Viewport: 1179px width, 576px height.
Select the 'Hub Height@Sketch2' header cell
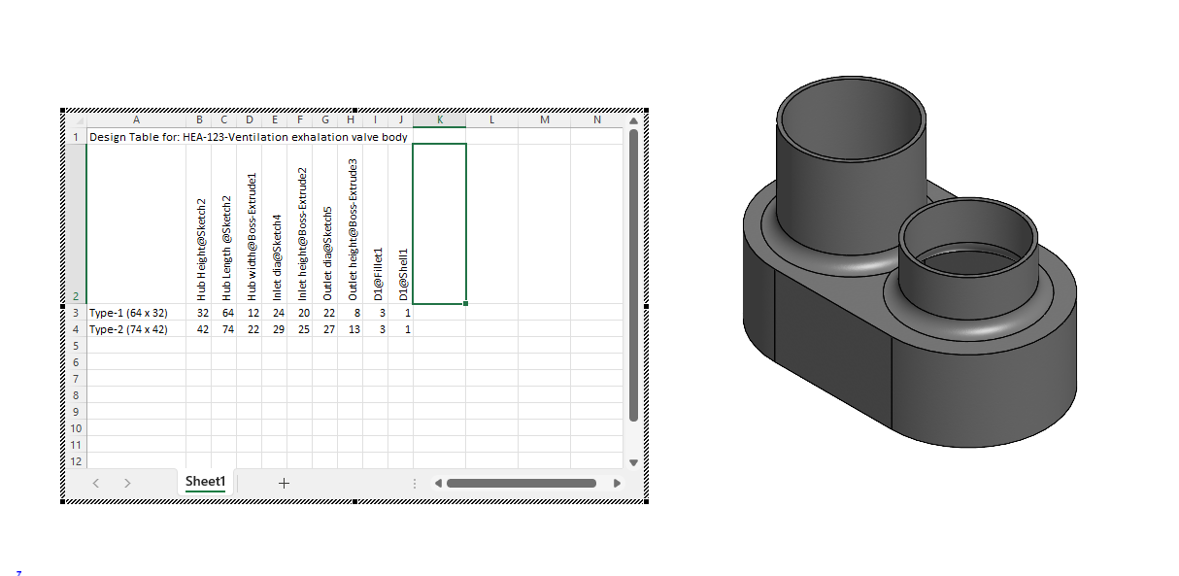click(198, 224)
